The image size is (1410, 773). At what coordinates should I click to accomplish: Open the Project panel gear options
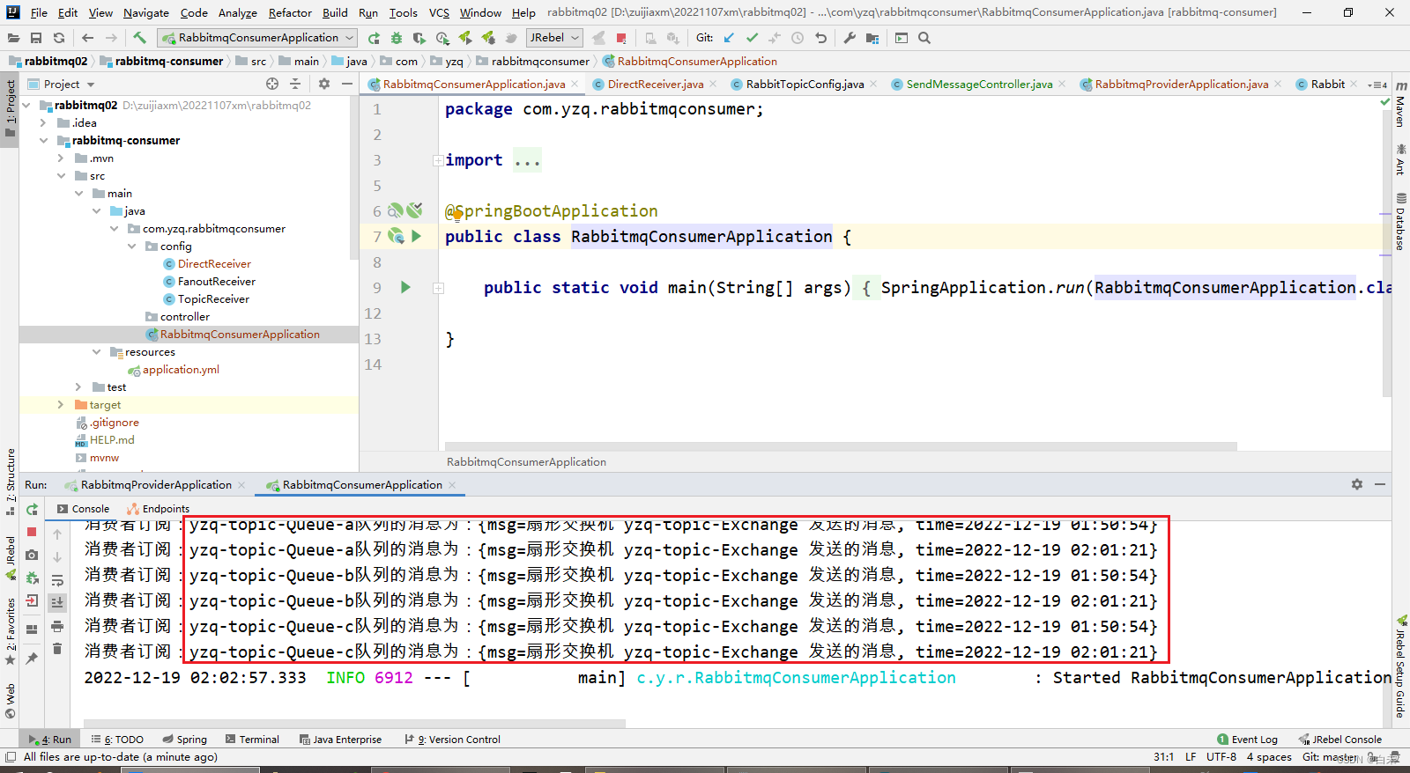point(324,84)
